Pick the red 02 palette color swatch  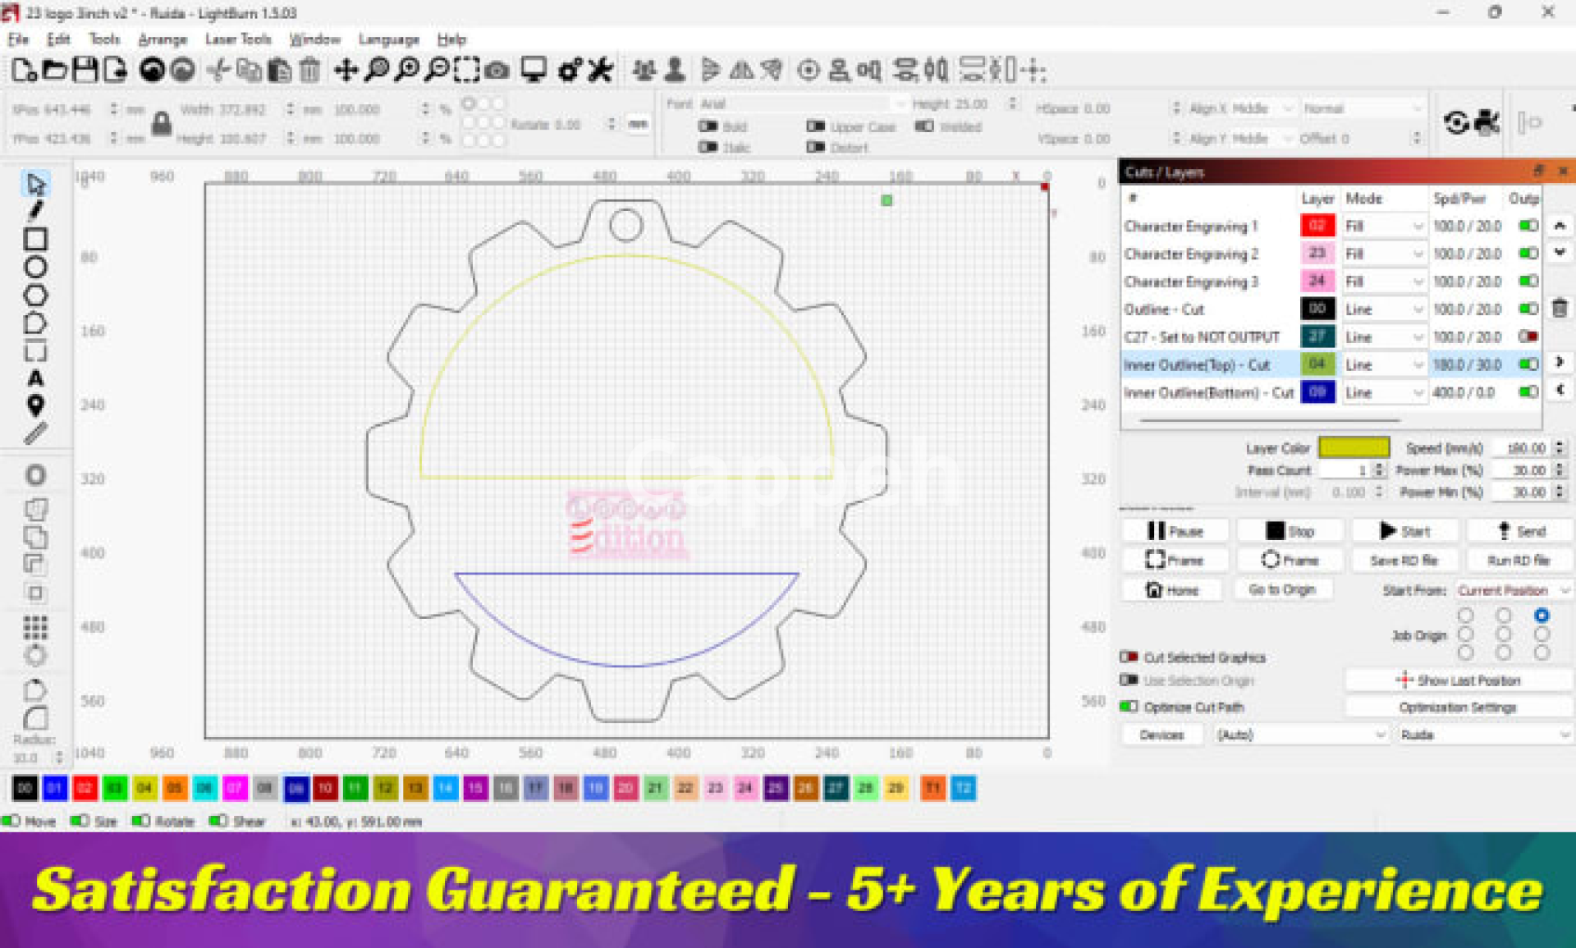(85, 788)
